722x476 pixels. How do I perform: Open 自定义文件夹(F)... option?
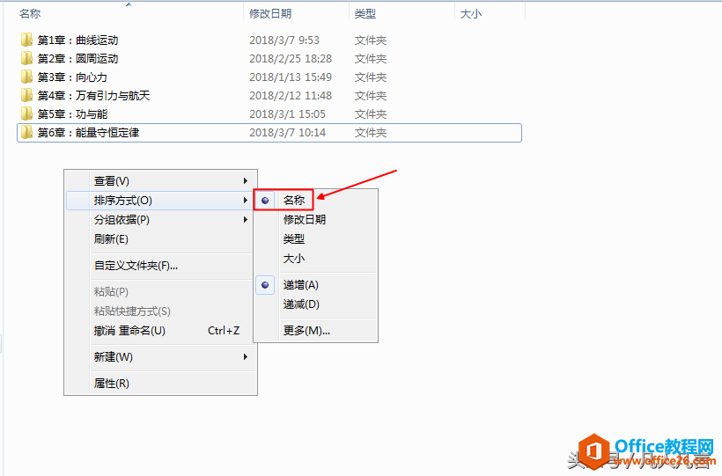tap(160, 266)
